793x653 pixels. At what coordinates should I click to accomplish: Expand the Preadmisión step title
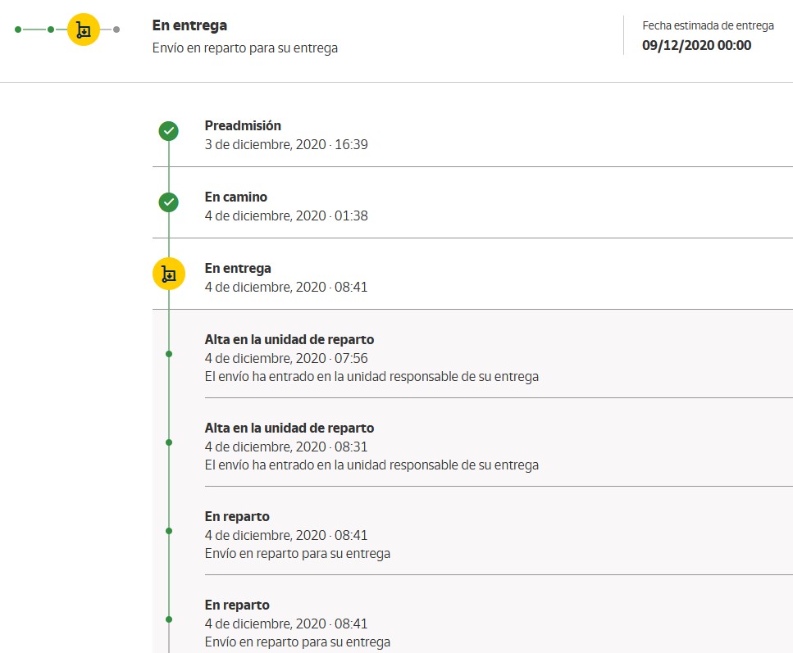point(243,125)
